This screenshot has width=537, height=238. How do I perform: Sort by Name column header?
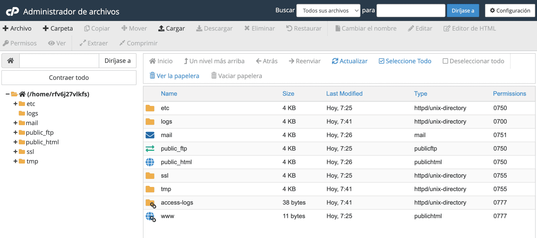(169, 94)
